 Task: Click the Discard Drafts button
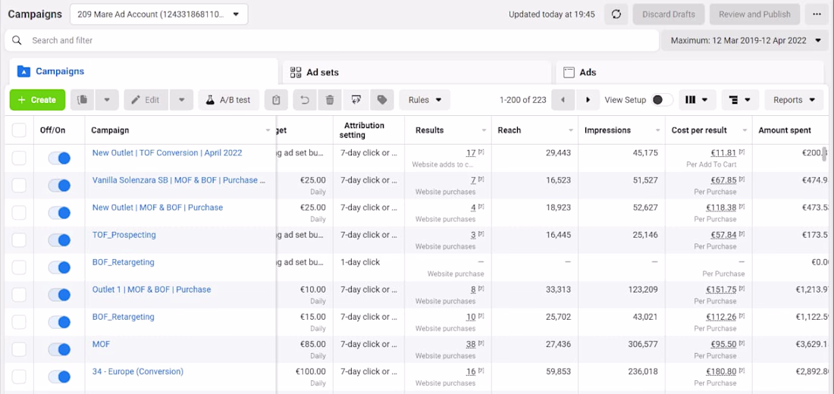point(669,14)
